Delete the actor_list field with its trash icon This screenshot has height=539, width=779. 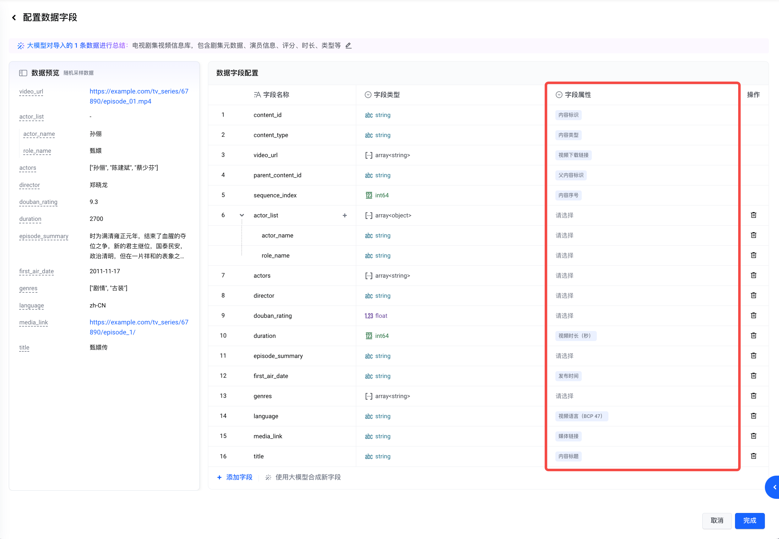tap(753, 215)
